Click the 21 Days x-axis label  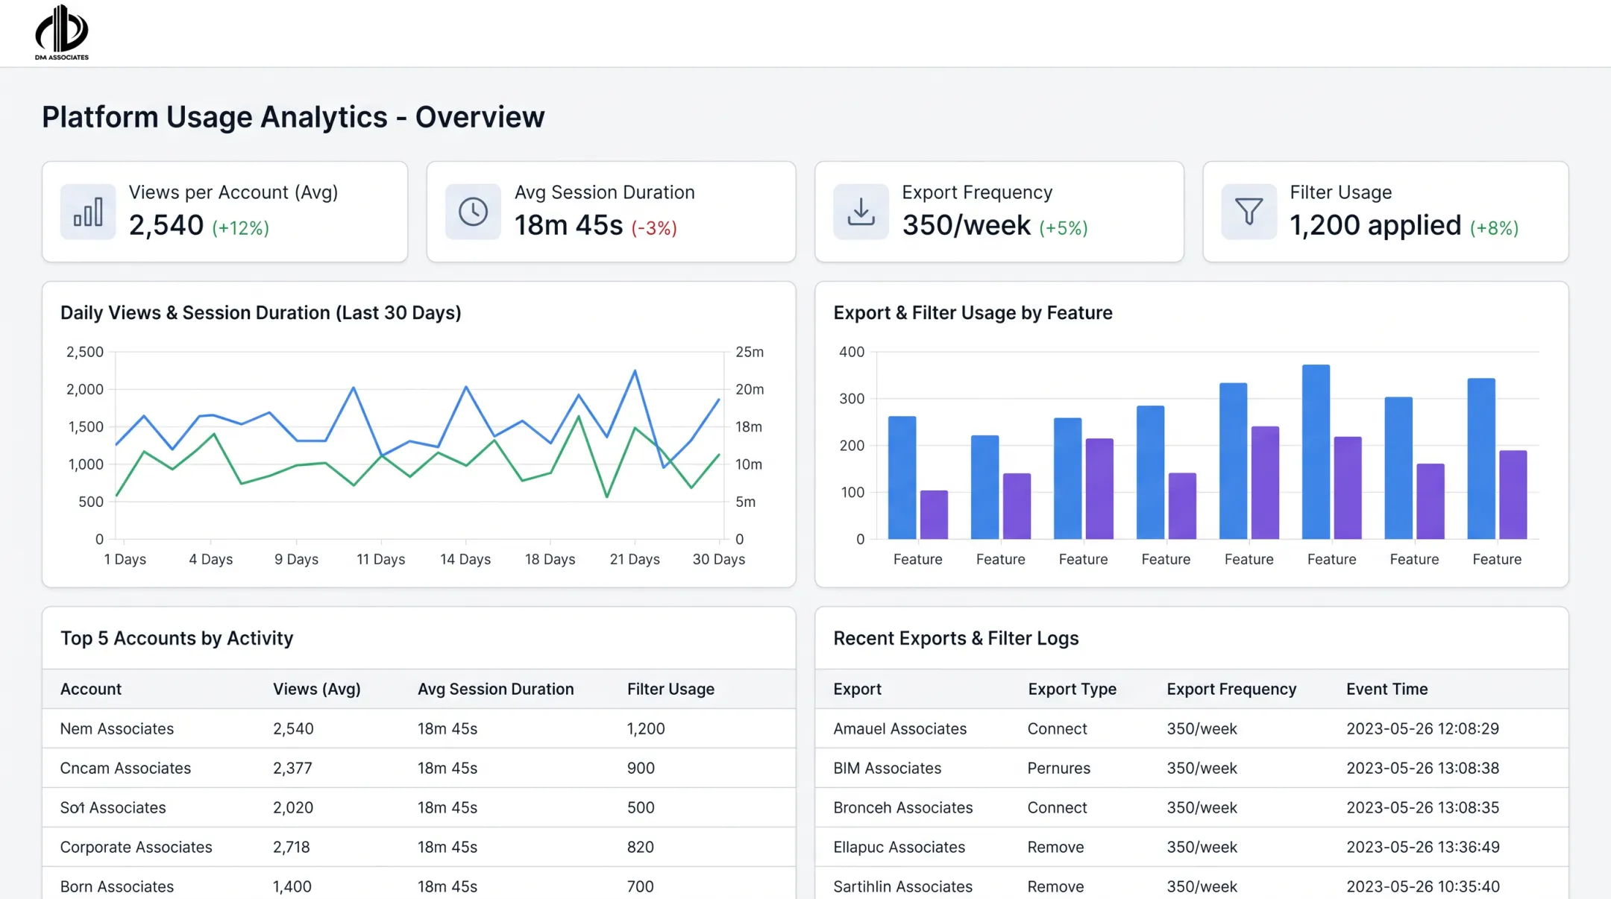coord(635,559)
